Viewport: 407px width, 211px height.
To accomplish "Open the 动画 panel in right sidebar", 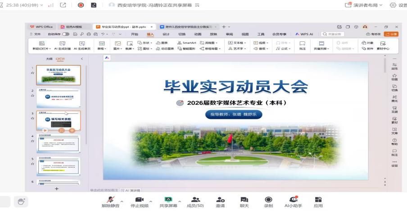I will pos(394,76).
